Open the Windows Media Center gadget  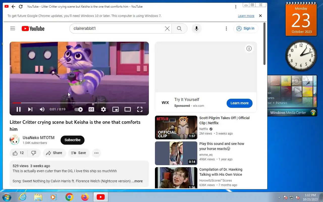click(292, 95)
